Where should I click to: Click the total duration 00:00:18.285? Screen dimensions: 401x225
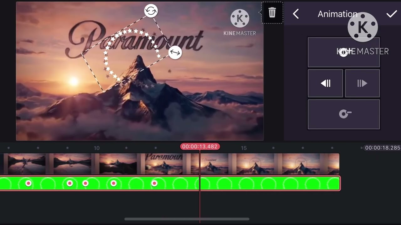click(x=383, y=148)
